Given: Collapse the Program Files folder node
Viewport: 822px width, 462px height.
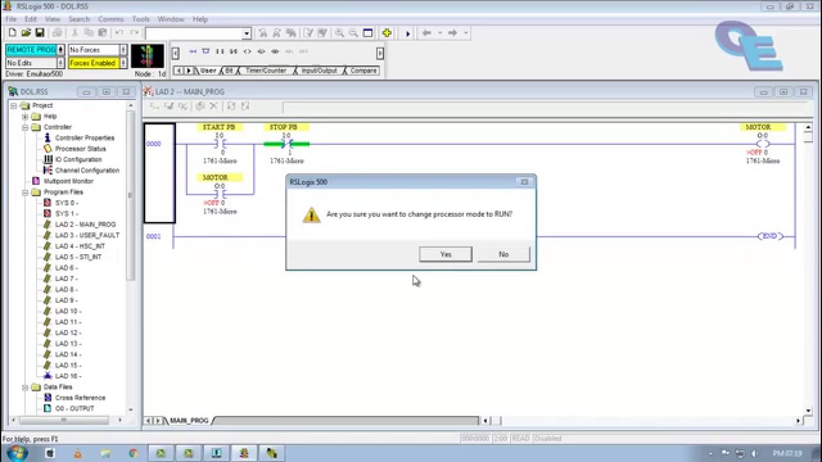Looking at the screenshot, I should tap(25, 193).
